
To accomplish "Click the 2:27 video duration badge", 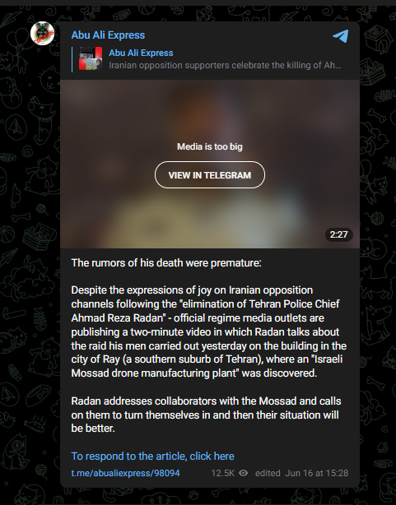I will pos(338,234).
